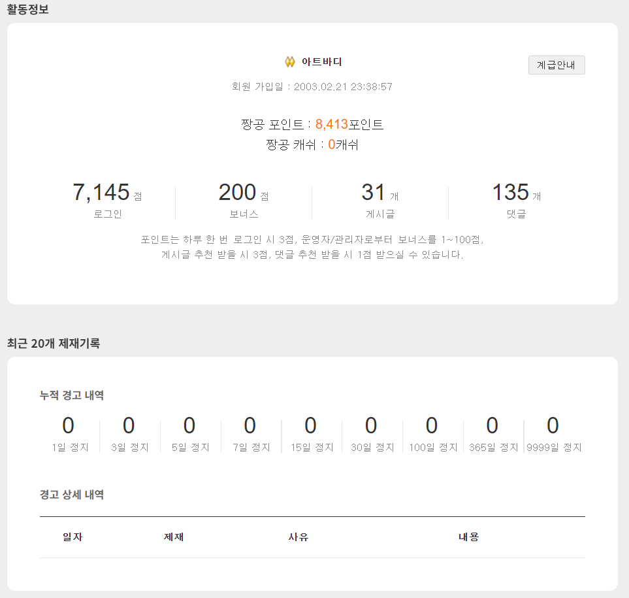This screenshot has height=598, width=629.
Task: Click the gold rank badge icon
Action: (x=290, y=62)
